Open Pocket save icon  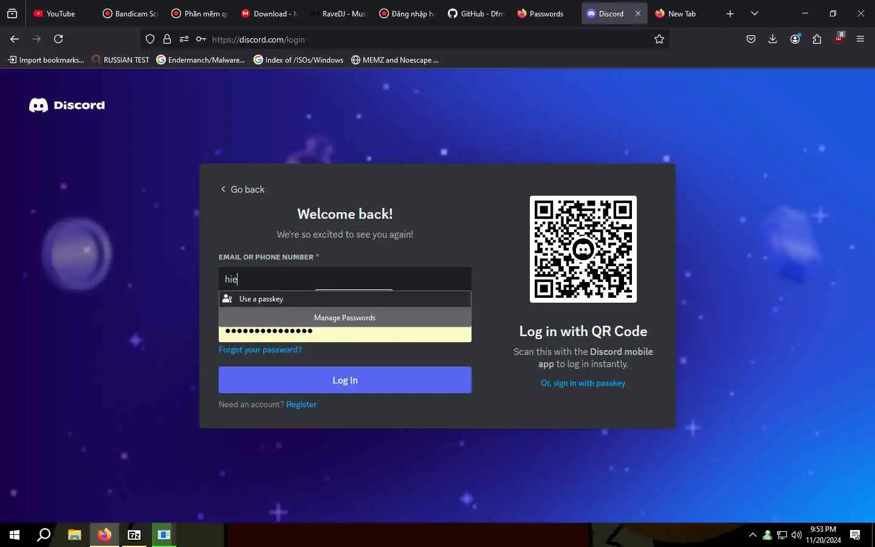[x=751, y=39]
